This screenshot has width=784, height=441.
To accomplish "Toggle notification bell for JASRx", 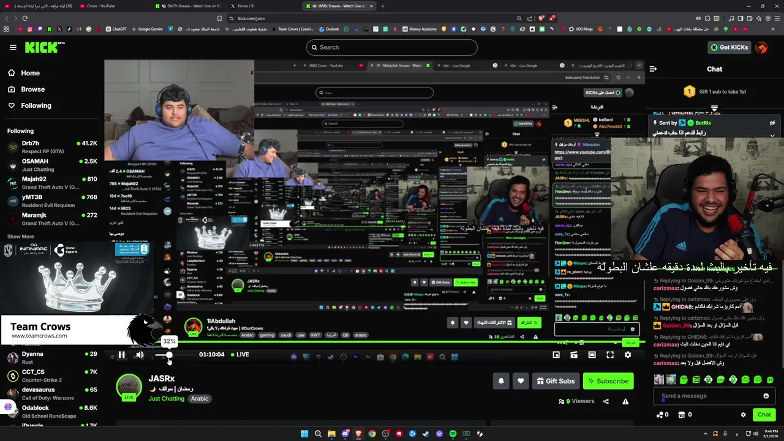I will (501, 381).
